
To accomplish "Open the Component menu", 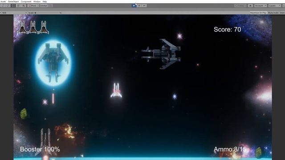I will click(x=26, y=1).
